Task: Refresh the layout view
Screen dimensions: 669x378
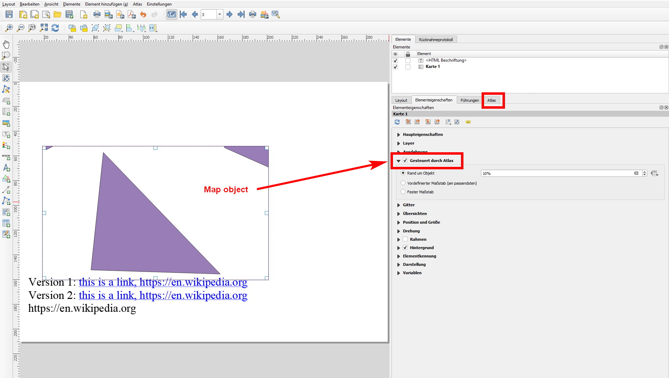Action: pos(55,28)
